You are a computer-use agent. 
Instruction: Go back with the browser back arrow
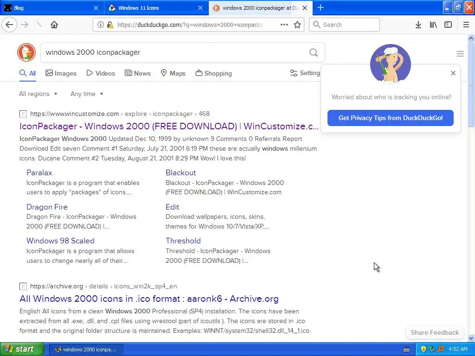[x=9, y=25]
